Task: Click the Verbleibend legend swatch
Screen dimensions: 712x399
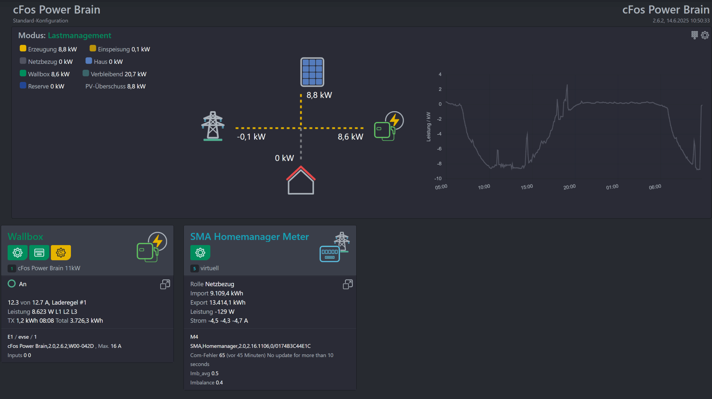Action: pyautogui.click(x=86, y=73)
